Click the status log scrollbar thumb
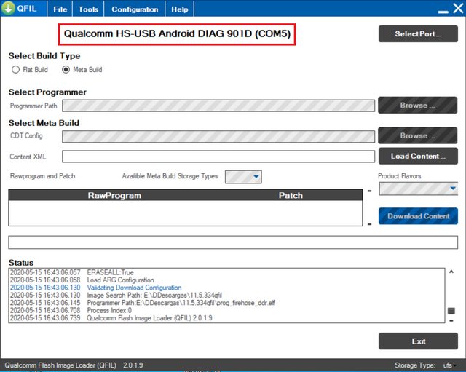 click(x=451, y=311)
